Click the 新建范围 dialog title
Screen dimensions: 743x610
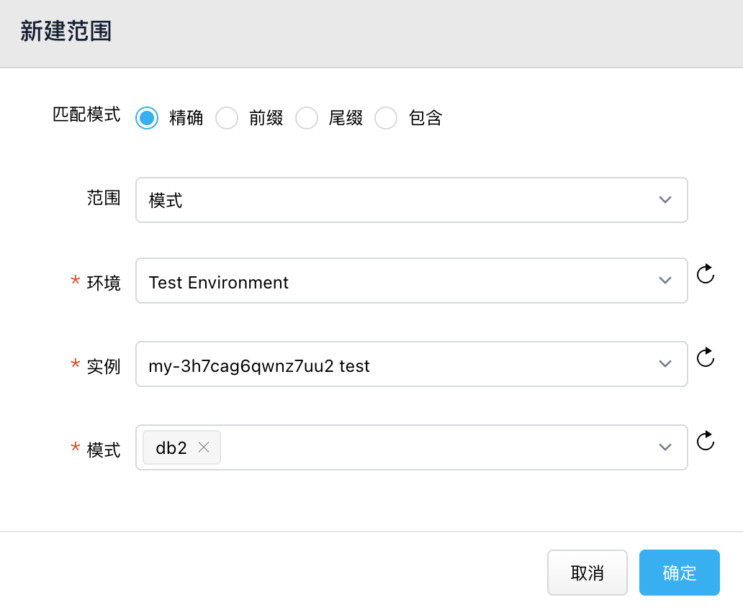tap(66, 32)
